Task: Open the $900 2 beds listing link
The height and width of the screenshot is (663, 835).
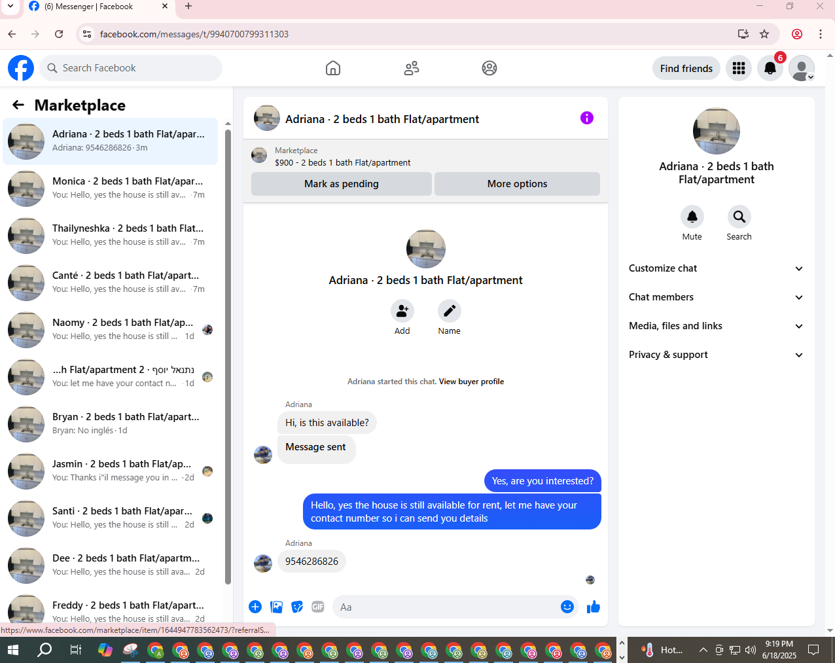Action: (x=342, y=162)
